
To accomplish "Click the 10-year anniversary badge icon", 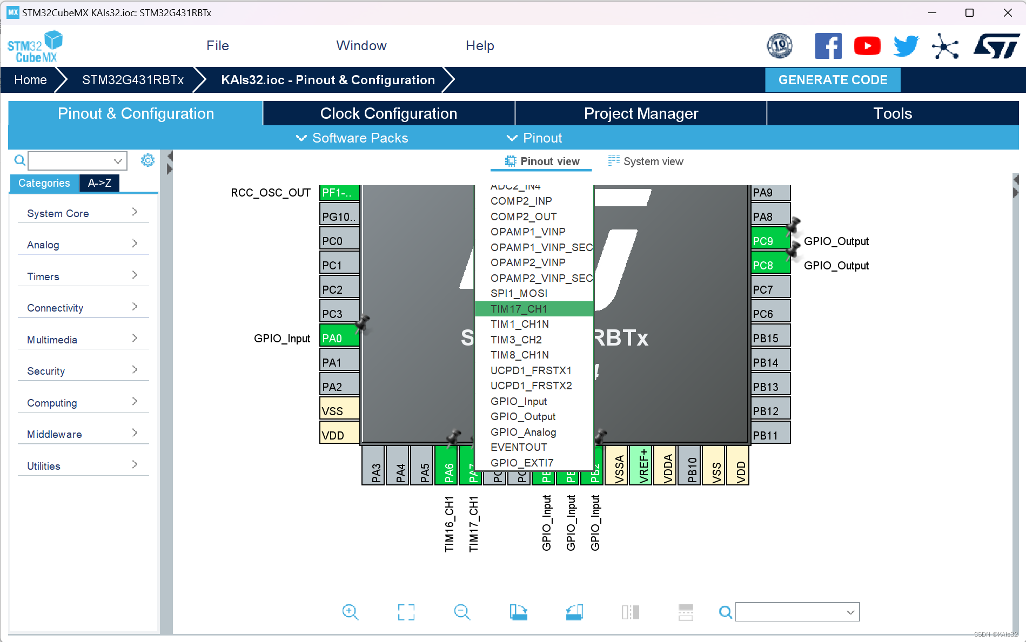I will coord(780,46).
